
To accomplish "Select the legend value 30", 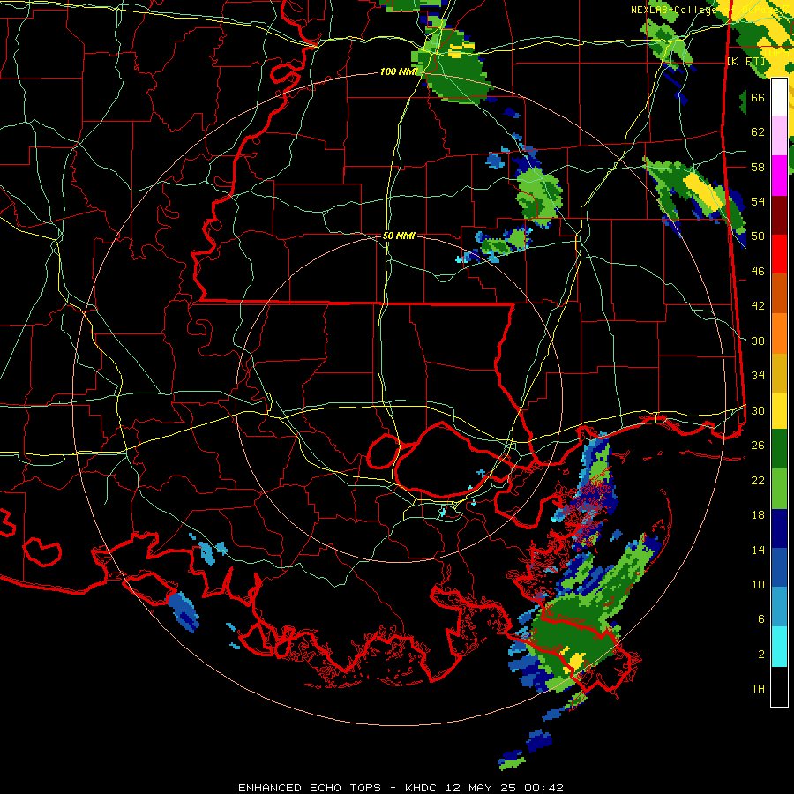I will [758, 410].
